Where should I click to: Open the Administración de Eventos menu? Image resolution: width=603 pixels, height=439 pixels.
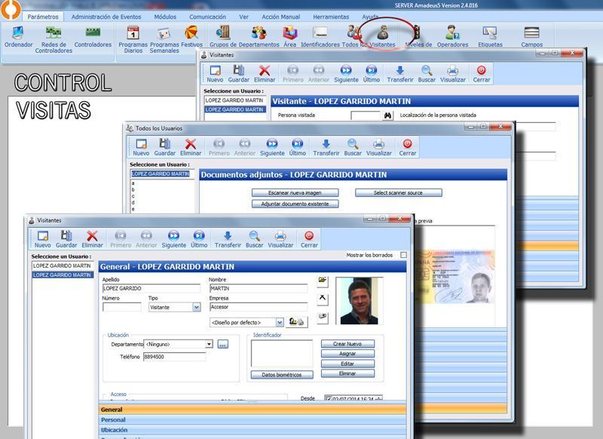(106, 16)
